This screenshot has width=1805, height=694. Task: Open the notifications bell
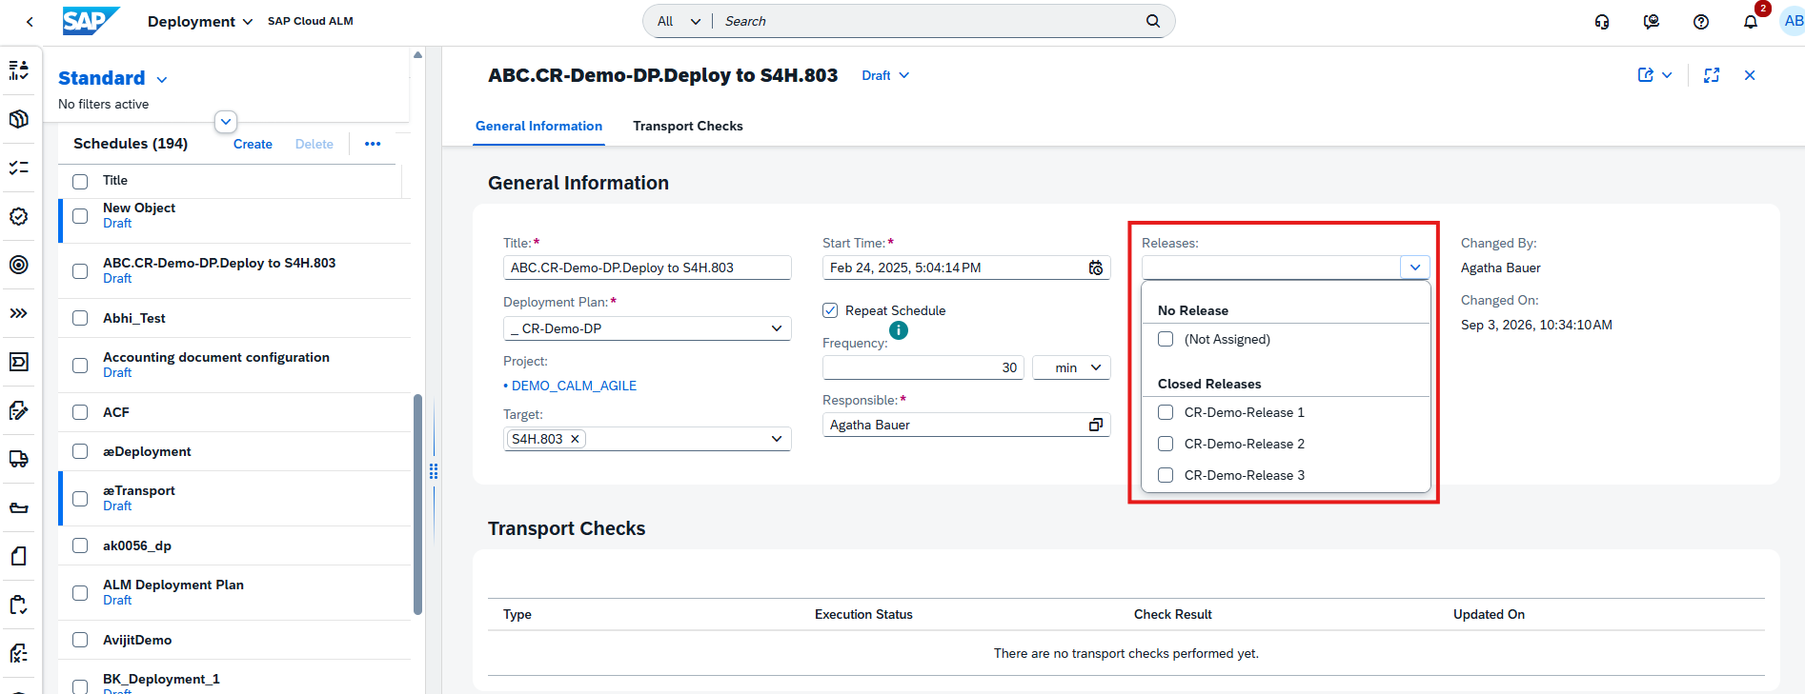tap(1751, 21)
